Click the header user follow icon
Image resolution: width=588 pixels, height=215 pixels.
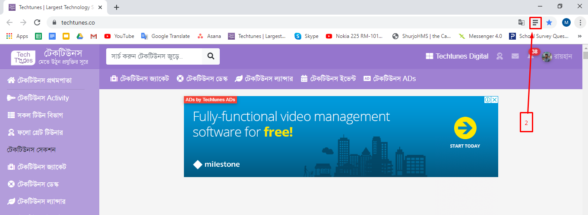coord(499,56)
